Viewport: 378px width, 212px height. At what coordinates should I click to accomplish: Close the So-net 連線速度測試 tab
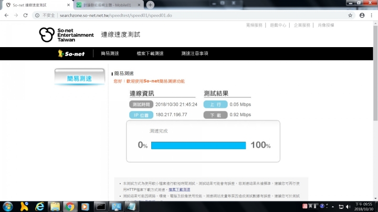(68, 5)
